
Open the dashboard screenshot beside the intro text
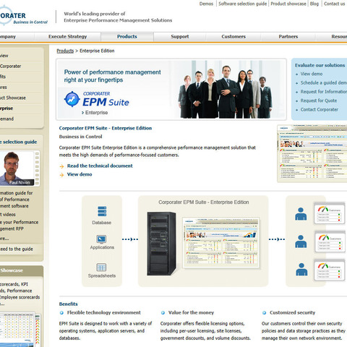[x=312, y=153]
